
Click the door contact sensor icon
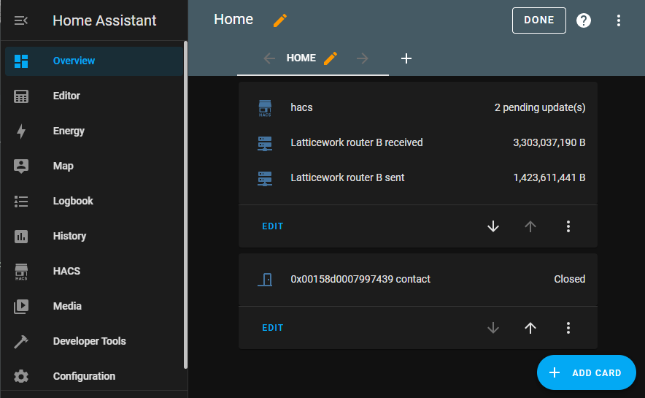tap(265, 280)
